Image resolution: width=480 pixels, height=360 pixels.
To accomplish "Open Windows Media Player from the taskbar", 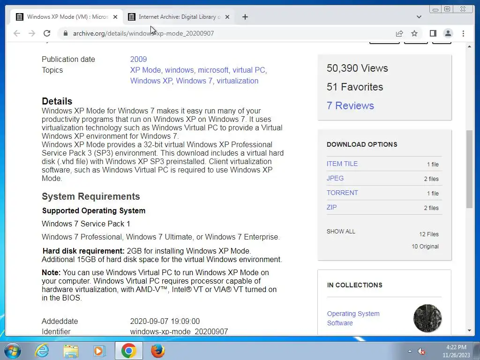I will pos(99,351).
